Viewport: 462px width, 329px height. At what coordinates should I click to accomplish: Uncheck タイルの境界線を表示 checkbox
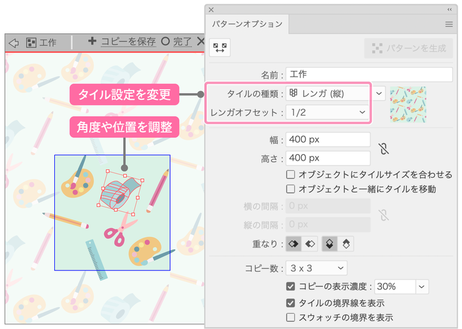tap(291, 303)
